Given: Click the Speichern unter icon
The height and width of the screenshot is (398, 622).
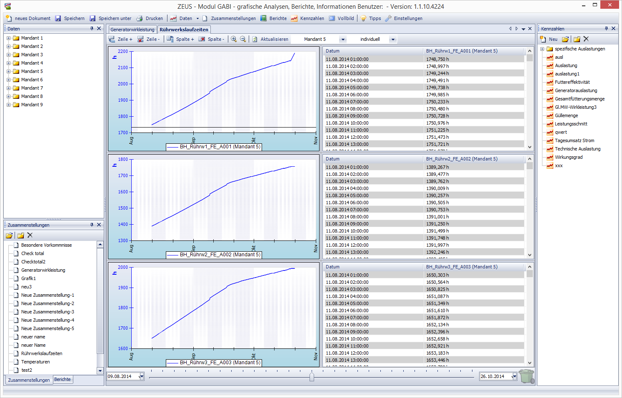Looking at the screenshot, I should (x=92, y=18).
